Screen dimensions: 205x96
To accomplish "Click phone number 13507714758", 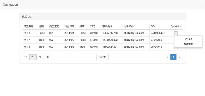I will (110, 33).
